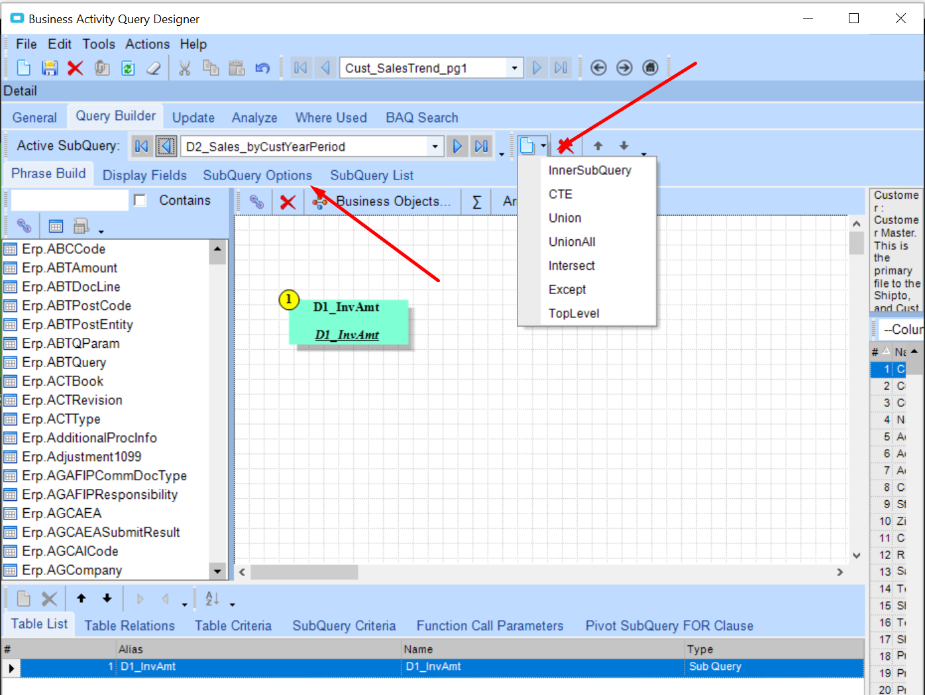Open the new subquery type dropdown arrow
The height and width of the screenshot is (695, 925).
pyautogui.click(x=543, y=146)
